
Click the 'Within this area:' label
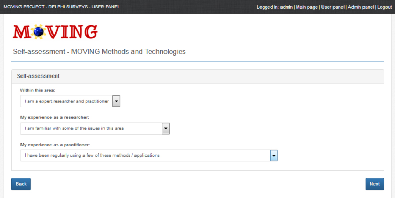coord(37,90)
